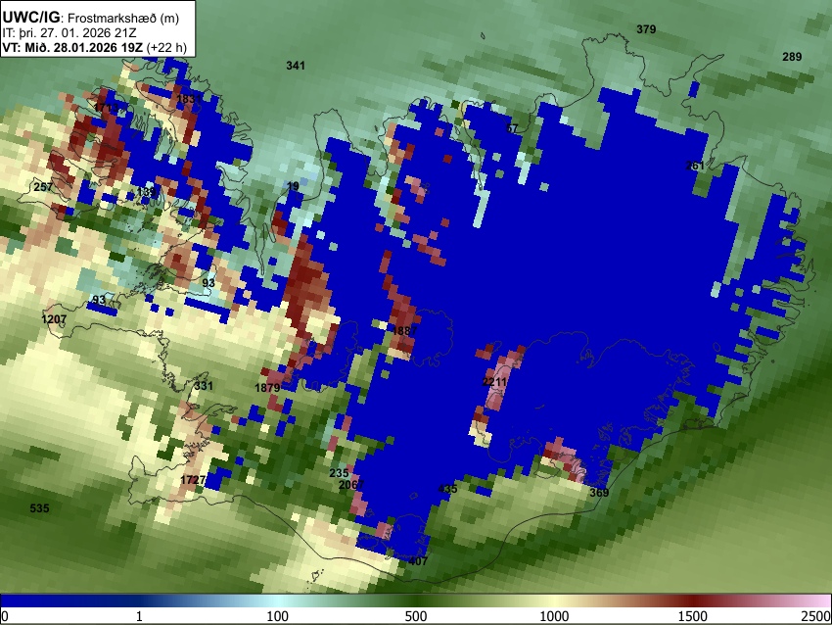Click the title text "UWC/IG: Frostmarkshæð (m)"
832x625 pixels.
(91, 18)
